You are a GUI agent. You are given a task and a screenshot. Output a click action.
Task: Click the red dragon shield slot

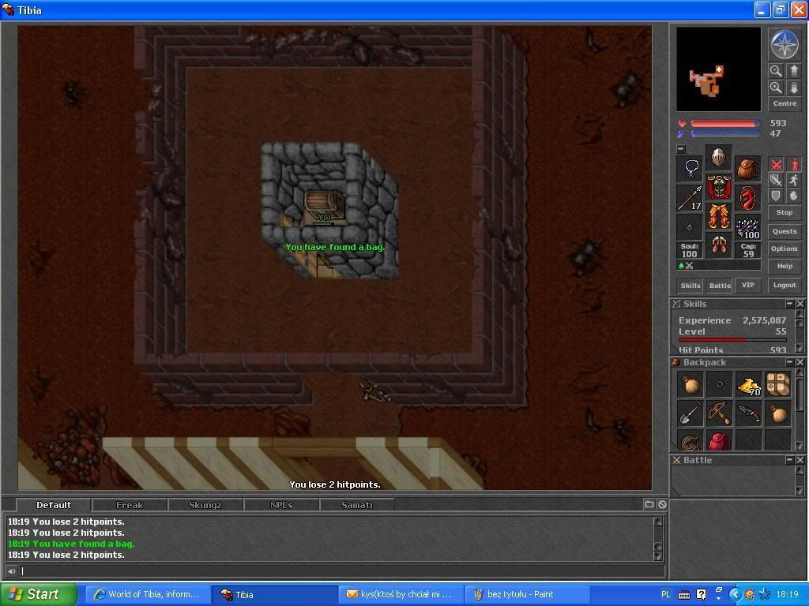pos(747,198)
